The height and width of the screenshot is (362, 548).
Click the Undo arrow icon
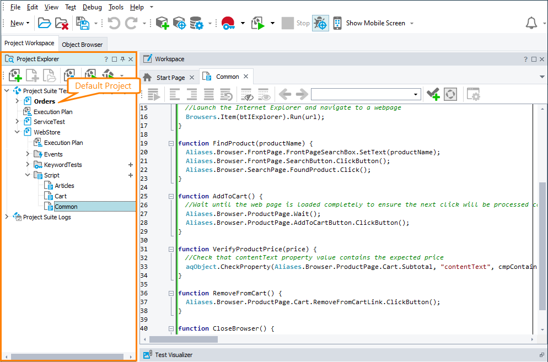click(x=114, y=23)
